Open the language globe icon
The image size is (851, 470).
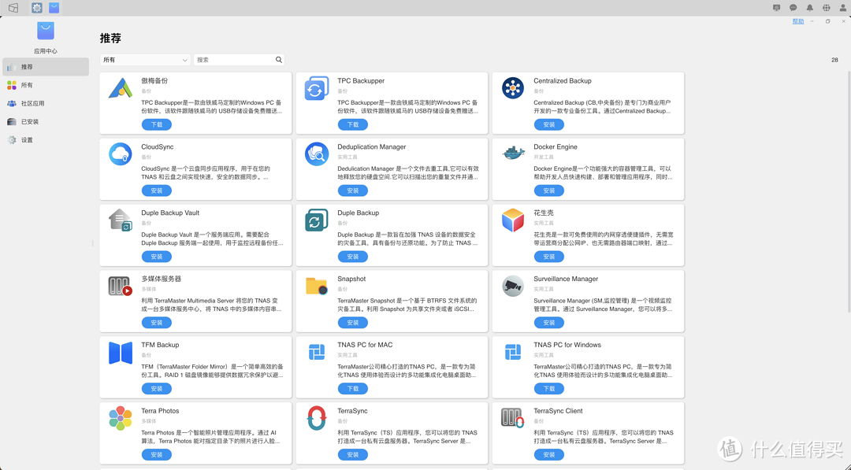pos(828,7)
